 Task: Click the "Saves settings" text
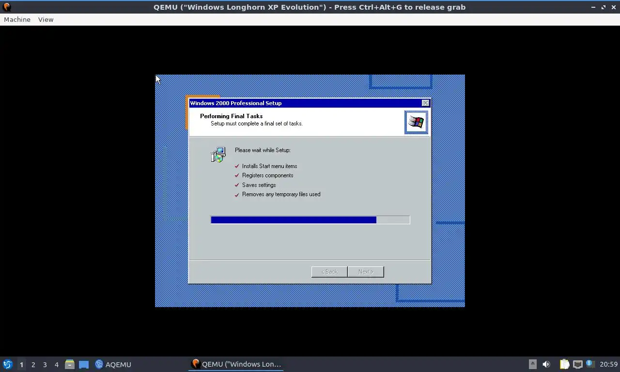point(259,185)
